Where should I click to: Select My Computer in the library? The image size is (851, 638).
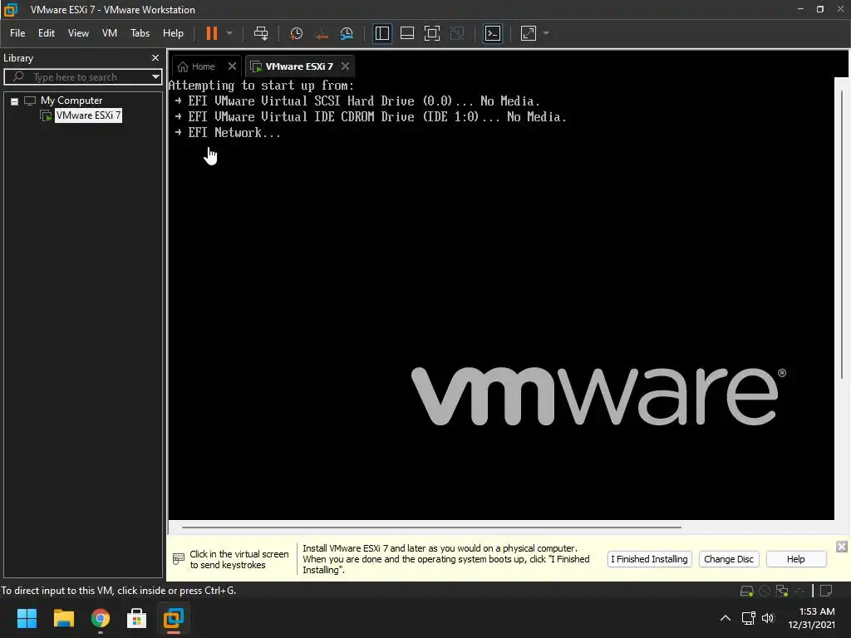(x=71, y=101)
